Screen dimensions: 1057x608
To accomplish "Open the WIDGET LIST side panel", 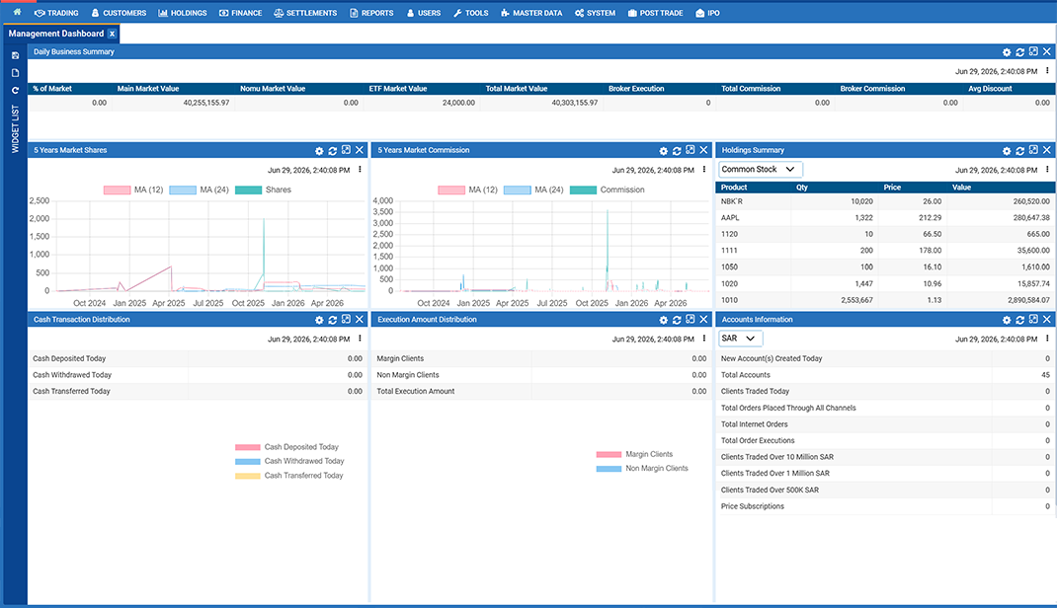I will pyautogui.click(x=15, y=128).
